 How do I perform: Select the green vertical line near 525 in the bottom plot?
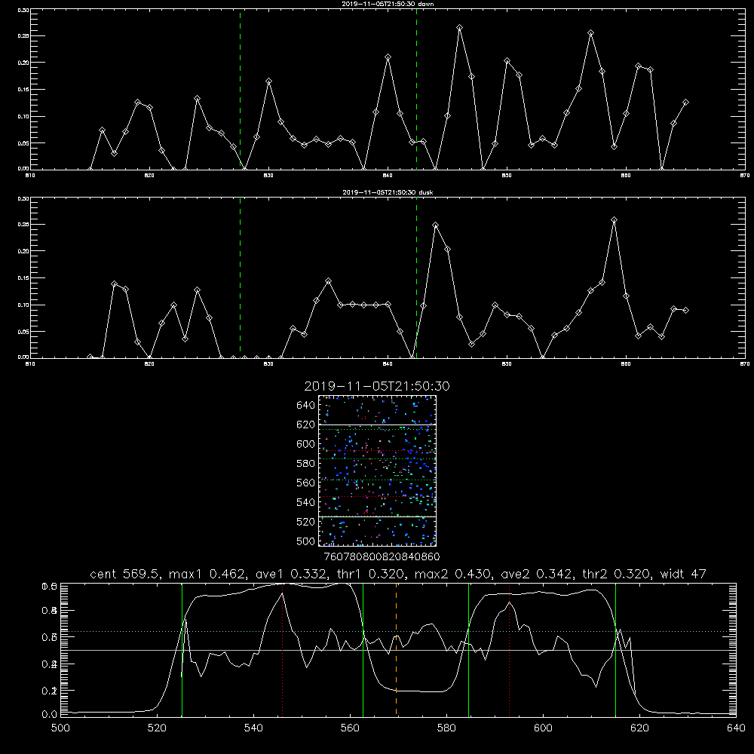pos(182,649)
